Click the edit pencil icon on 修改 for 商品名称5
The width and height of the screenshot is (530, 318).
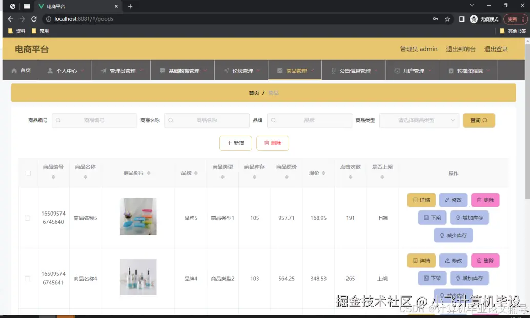(x=447, y=200)
